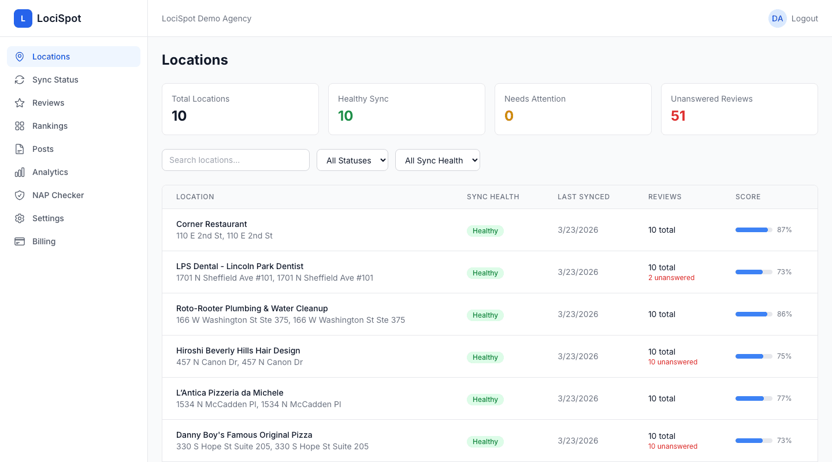This screenshot has height=462, width=832.
Task: Select the Analytics bar chart icon
Action: [20, 172]
